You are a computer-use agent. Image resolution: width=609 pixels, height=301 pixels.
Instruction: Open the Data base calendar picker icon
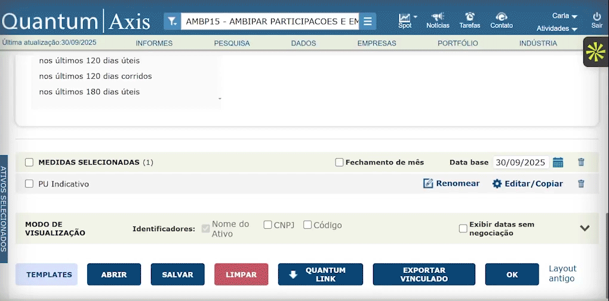[x=558, y=162]
